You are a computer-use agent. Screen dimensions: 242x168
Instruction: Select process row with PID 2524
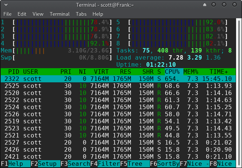point(118,107)
